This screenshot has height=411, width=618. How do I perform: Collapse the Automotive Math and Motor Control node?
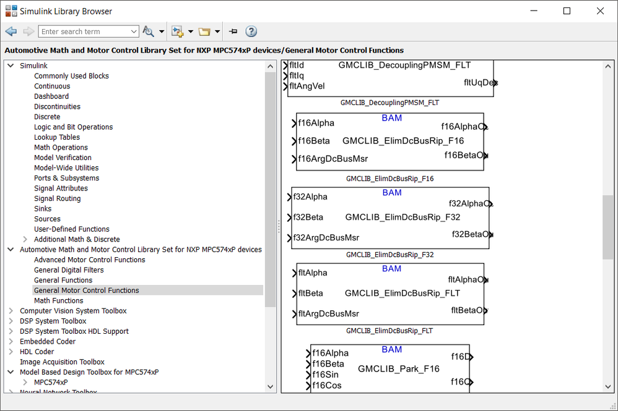point(11,249)
